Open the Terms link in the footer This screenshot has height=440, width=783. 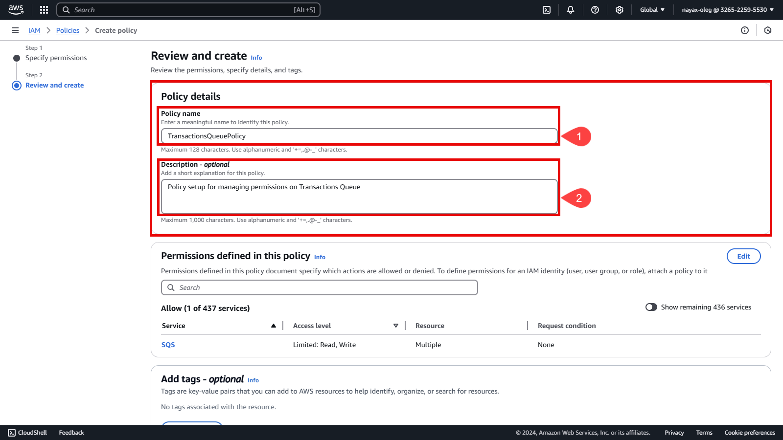704,433
